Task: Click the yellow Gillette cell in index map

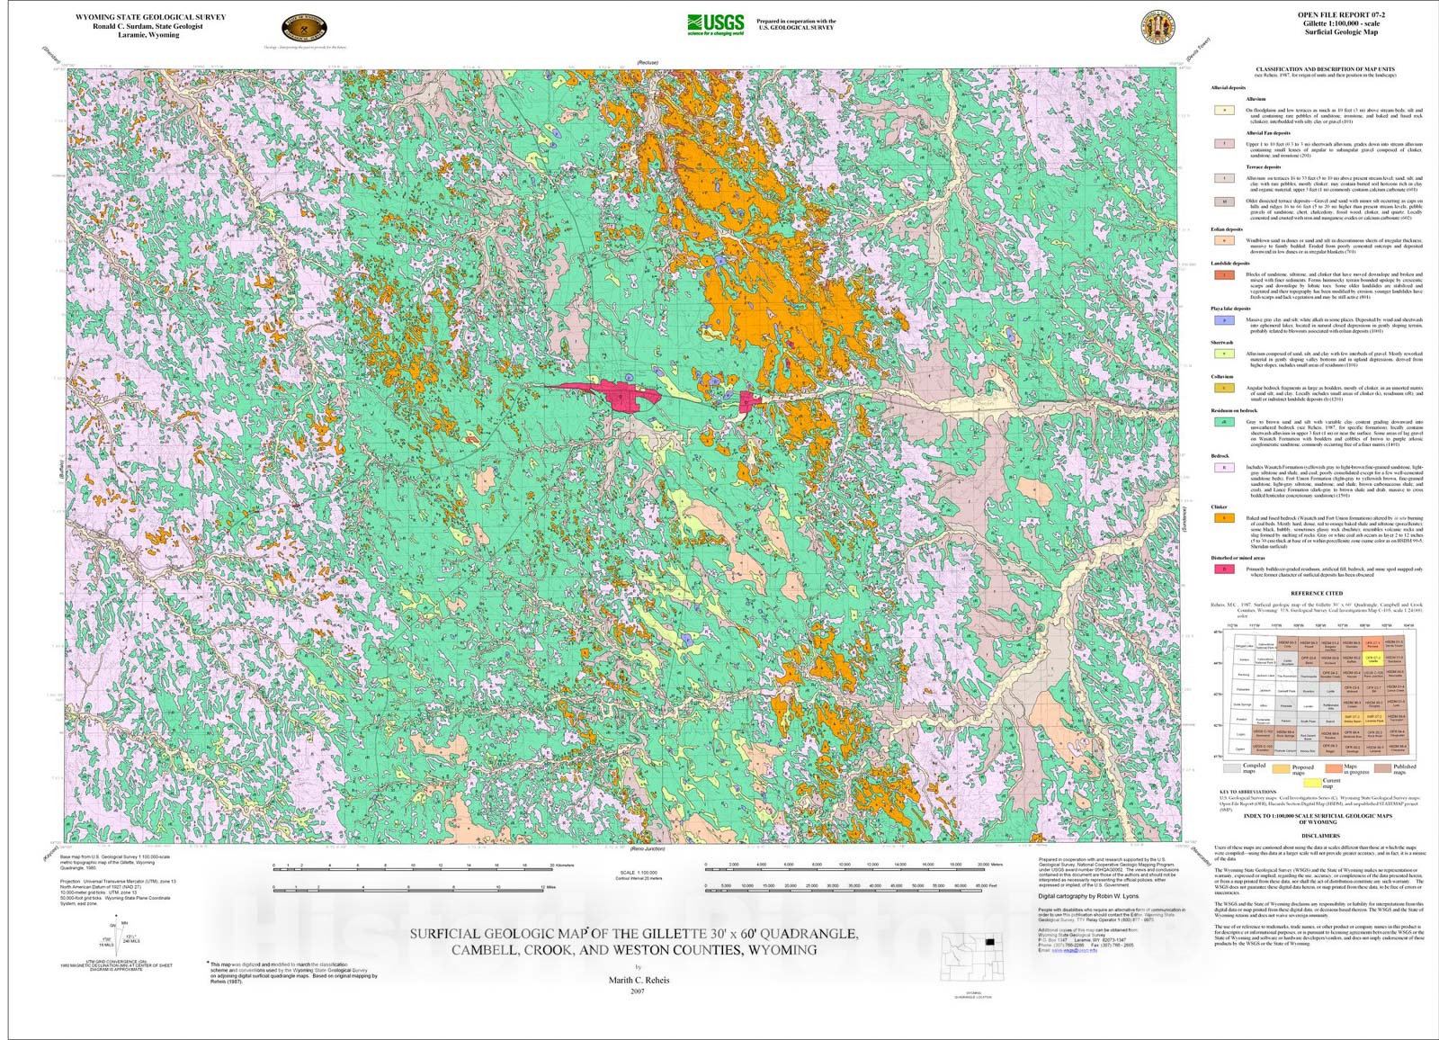Action: click(1373, 659)
